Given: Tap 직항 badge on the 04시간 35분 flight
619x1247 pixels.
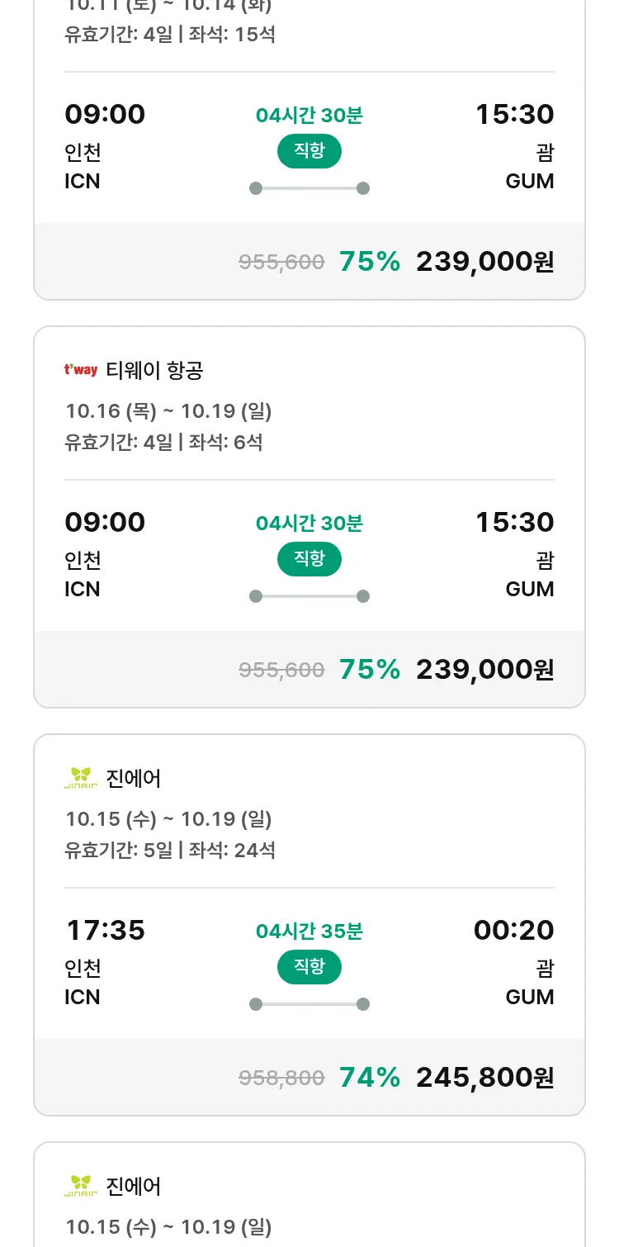Looking at the screenshot, I should pyautogui.click(x=309, y=967).
